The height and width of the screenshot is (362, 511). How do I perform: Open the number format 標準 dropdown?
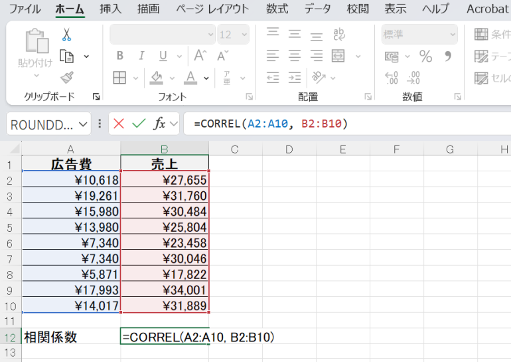453,35
